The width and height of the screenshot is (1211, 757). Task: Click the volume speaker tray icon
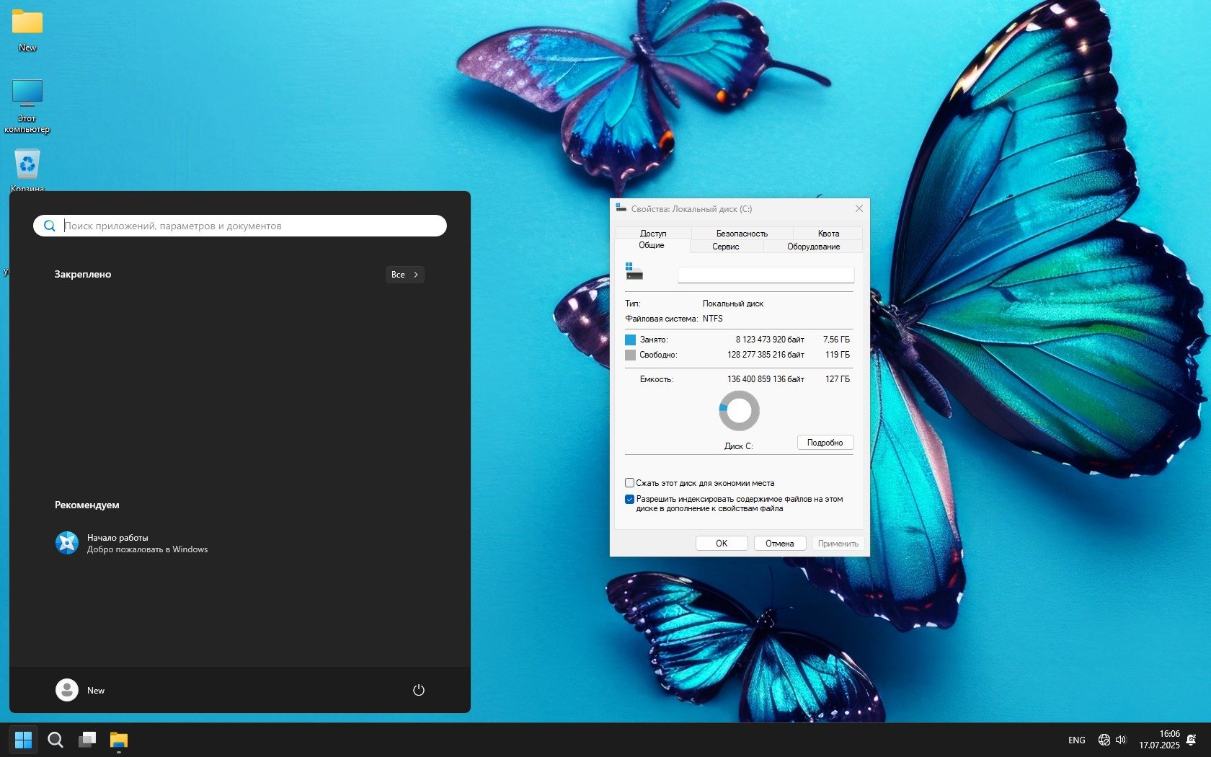(1121, 740)
